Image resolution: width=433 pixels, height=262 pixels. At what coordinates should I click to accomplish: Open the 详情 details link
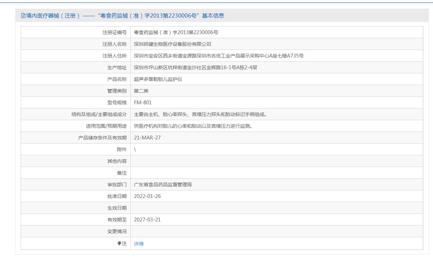point(139,244)
